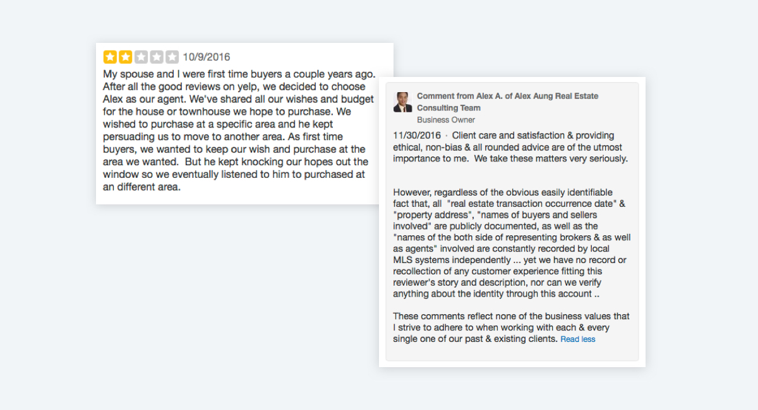Click the first yellow rating star
758x410 pixels.
tap(110, 57)
